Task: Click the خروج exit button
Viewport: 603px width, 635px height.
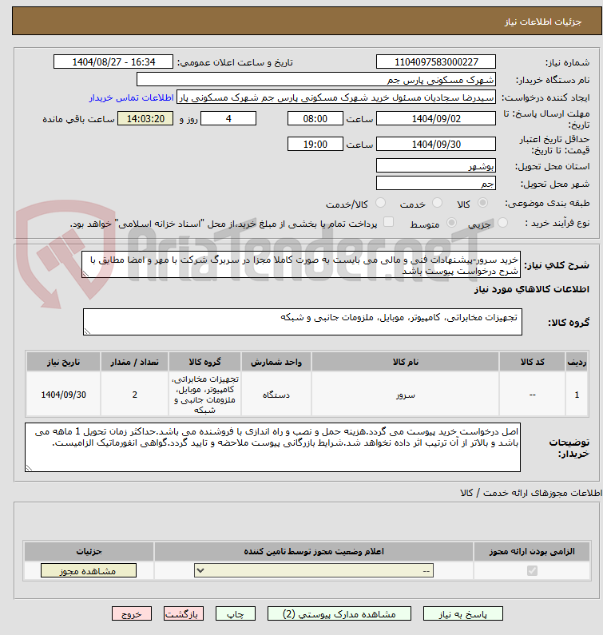Action: click(x=132, y=614)
